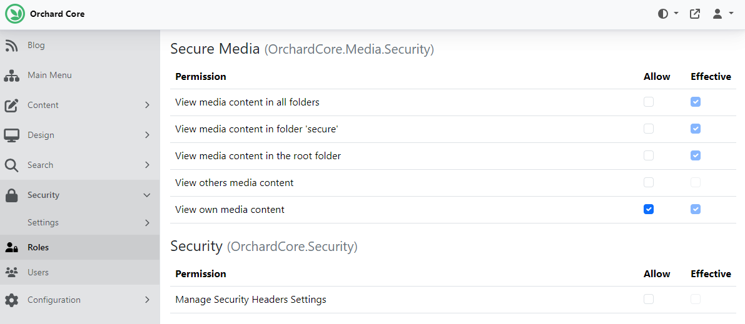Click Effective checkbox for 'View own media content'
The height and width of the screenshot is (324, 745).
696,209
